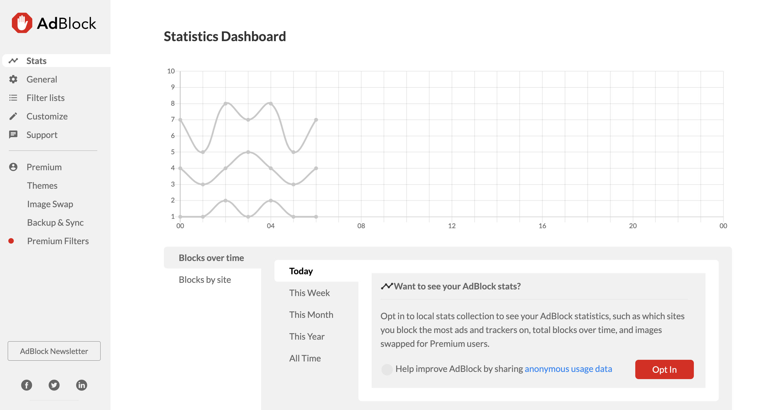The image size is (782, 410).
Task: Click the AdBlock Newsletter button
Action: coord(54,351)
